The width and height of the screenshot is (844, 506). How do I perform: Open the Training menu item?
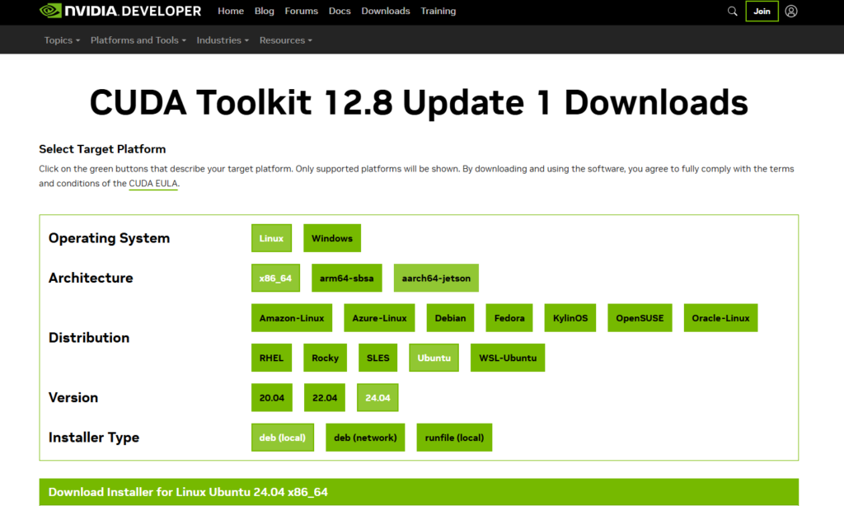[438, 11]
